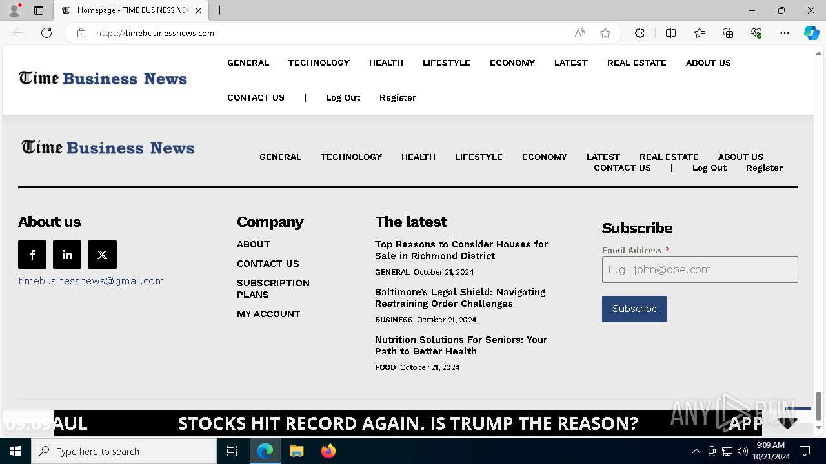Open Company ABOUT link
Viewport: 826px width, 464px height.
click(x=253, y=244)
